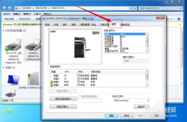Click the encryption passphrase input field
Viewport: 187px width, 122px height.
click(x=90, y=100)
